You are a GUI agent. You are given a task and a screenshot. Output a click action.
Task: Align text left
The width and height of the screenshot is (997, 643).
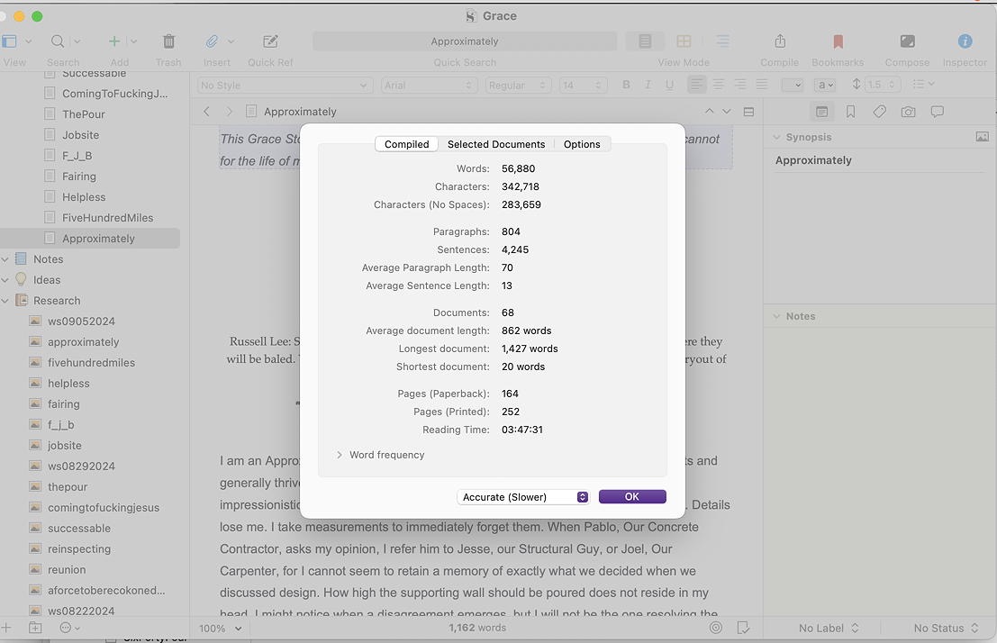[x=697, y=85]
